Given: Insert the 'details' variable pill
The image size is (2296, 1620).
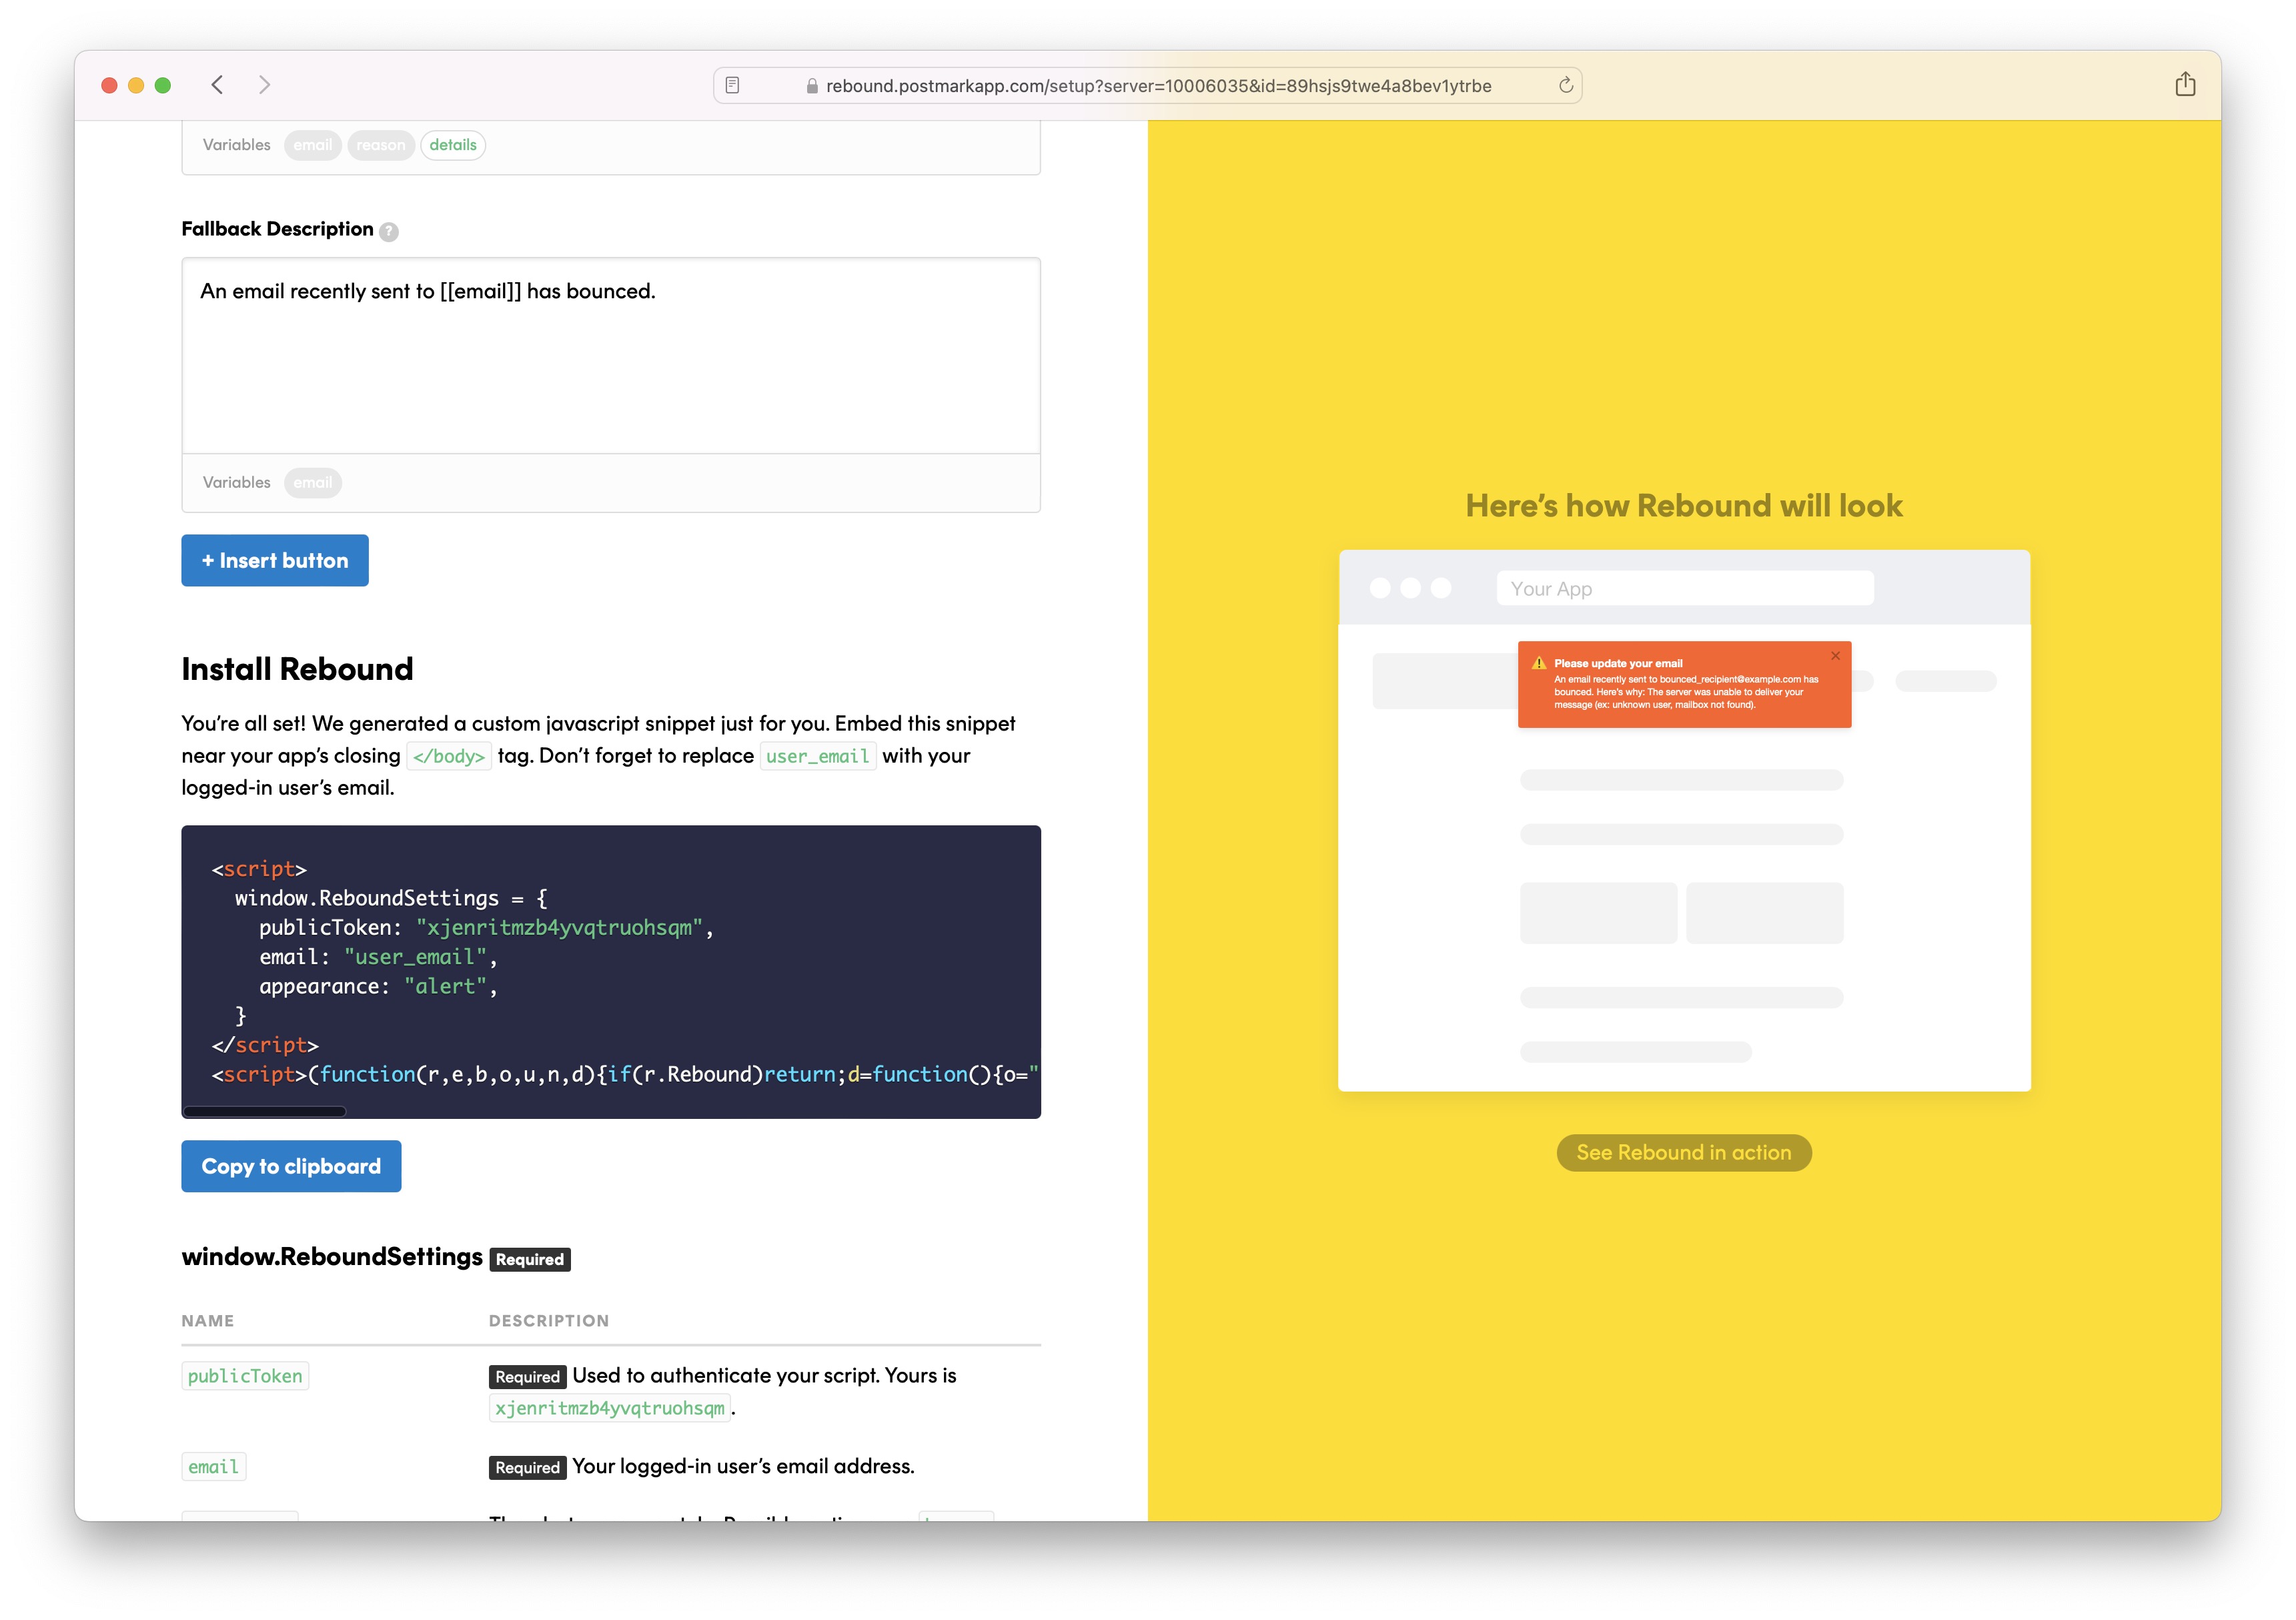Looking at the screenshot, I should tap(453, 145).
